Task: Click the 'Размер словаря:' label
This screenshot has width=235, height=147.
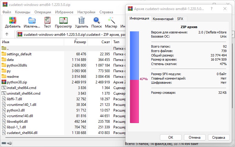Action: (163, 93)
